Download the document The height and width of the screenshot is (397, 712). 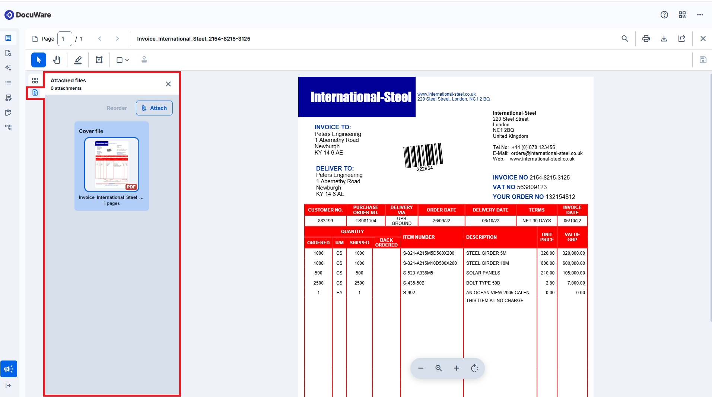(664, 39)
